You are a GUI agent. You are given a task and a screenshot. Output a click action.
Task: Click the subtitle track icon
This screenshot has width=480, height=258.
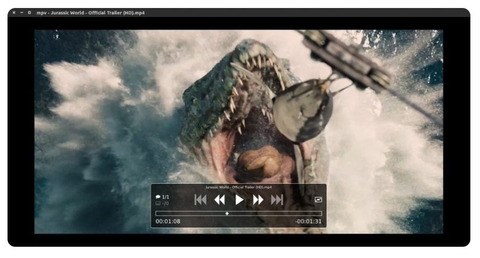(158, 203)
